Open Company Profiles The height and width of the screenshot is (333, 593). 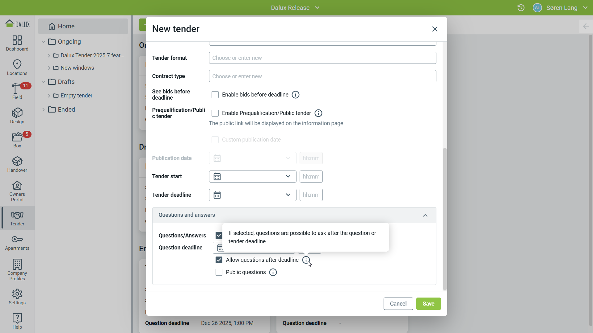click(17, 270)
